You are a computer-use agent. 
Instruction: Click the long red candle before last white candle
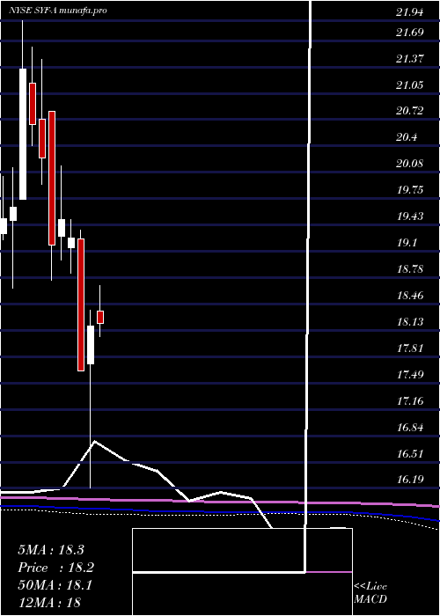tap(81, 304)
